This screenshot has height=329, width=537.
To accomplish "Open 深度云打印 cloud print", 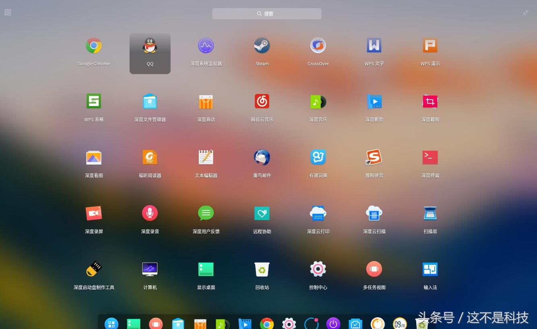I will coord(318,213).
